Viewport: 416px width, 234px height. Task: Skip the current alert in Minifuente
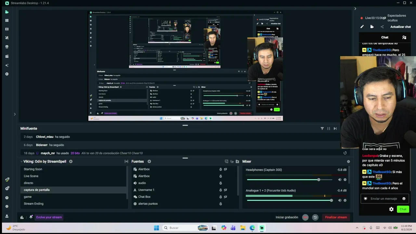click(x=335, y=128)
